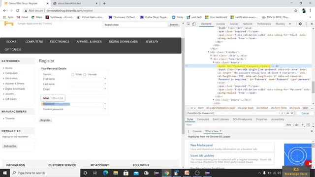This screenshot has height=177, width=315.
Task: Collapse the div class fieldset node
Action: [x=209, y=52]
